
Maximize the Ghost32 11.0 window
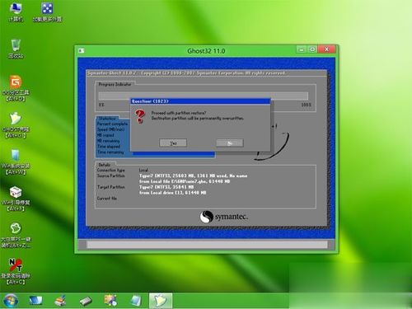coord(312,49)
